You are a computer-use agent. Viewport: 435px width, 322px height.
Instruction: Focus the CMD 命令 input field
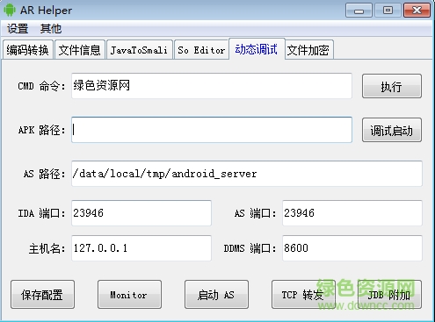(x=212, y=86)
